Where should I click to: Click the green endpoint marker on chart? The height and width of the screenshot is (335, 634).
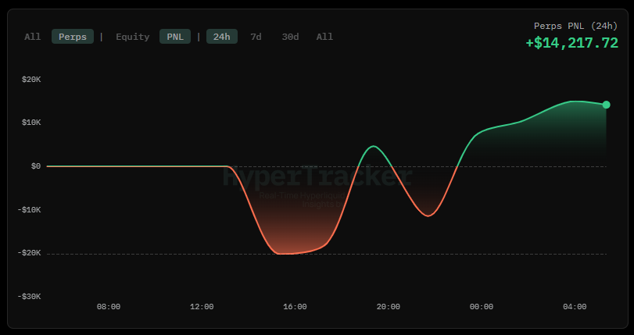(x=606, y=105)
